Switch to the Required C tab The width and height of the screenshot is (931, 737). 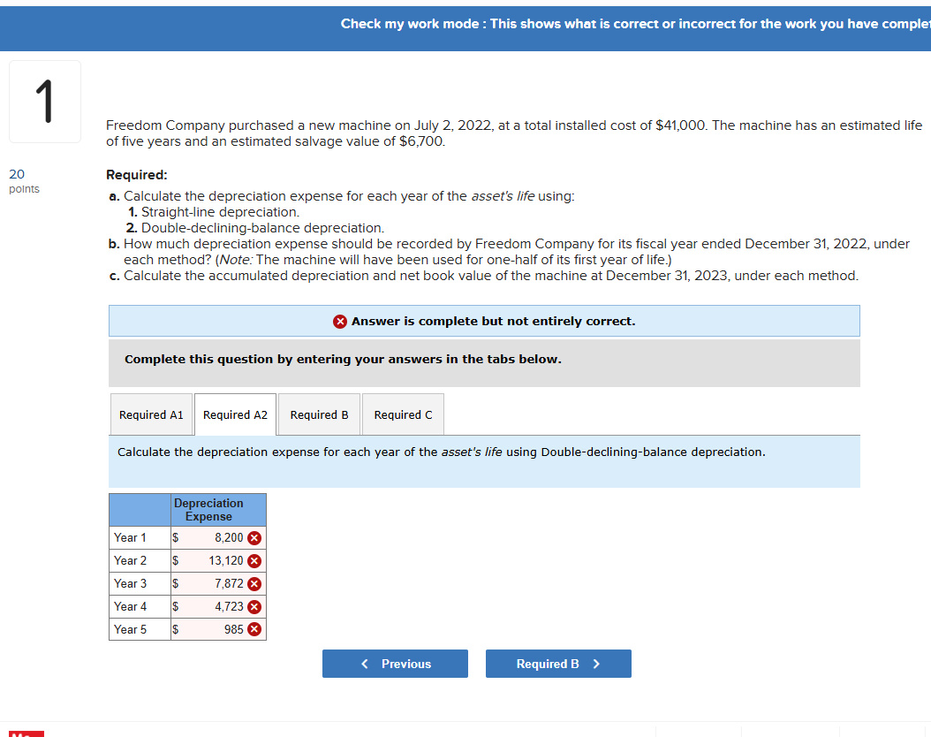402,414
